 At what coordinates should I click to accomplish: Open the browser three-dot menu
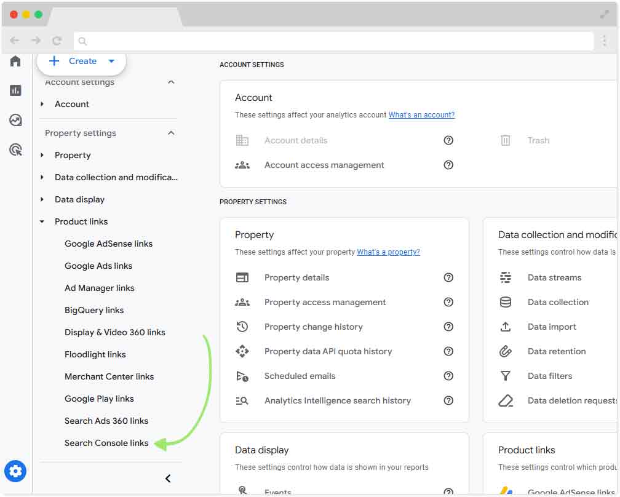(x=604, y=41)
